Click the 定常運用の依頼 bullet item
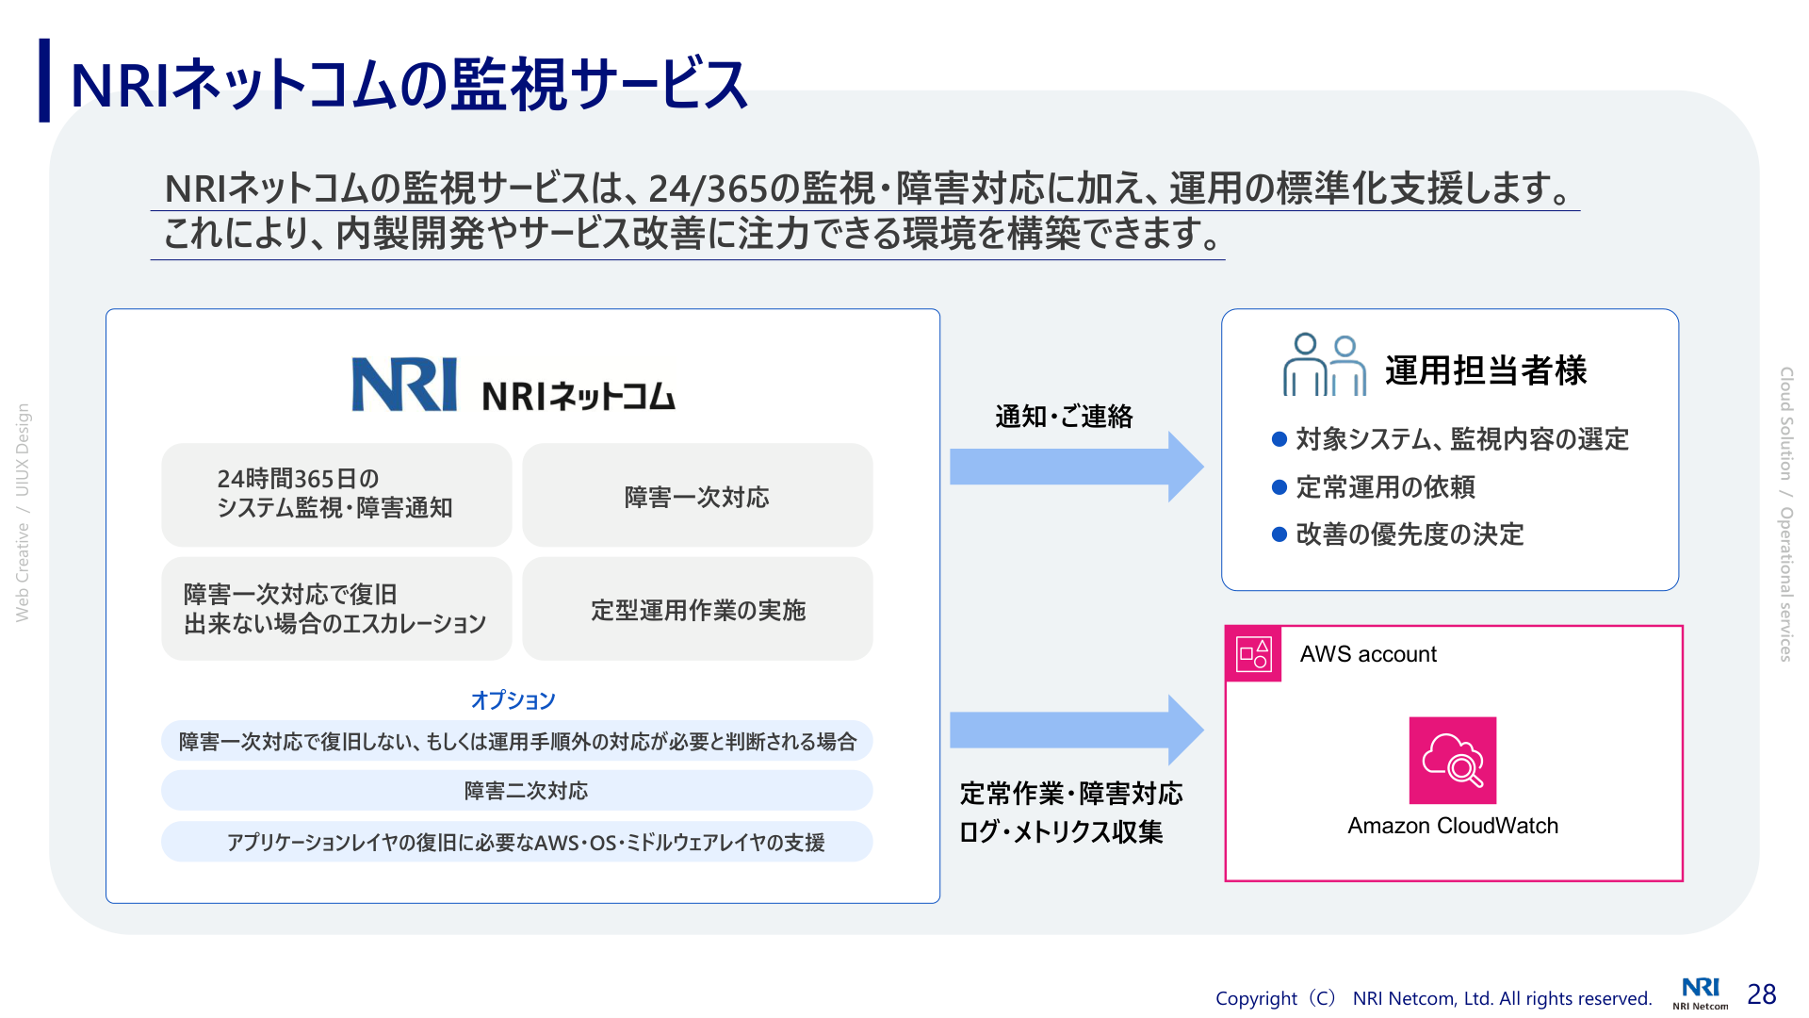This screenshot has height=1018, width=1809. (1385, 487)
